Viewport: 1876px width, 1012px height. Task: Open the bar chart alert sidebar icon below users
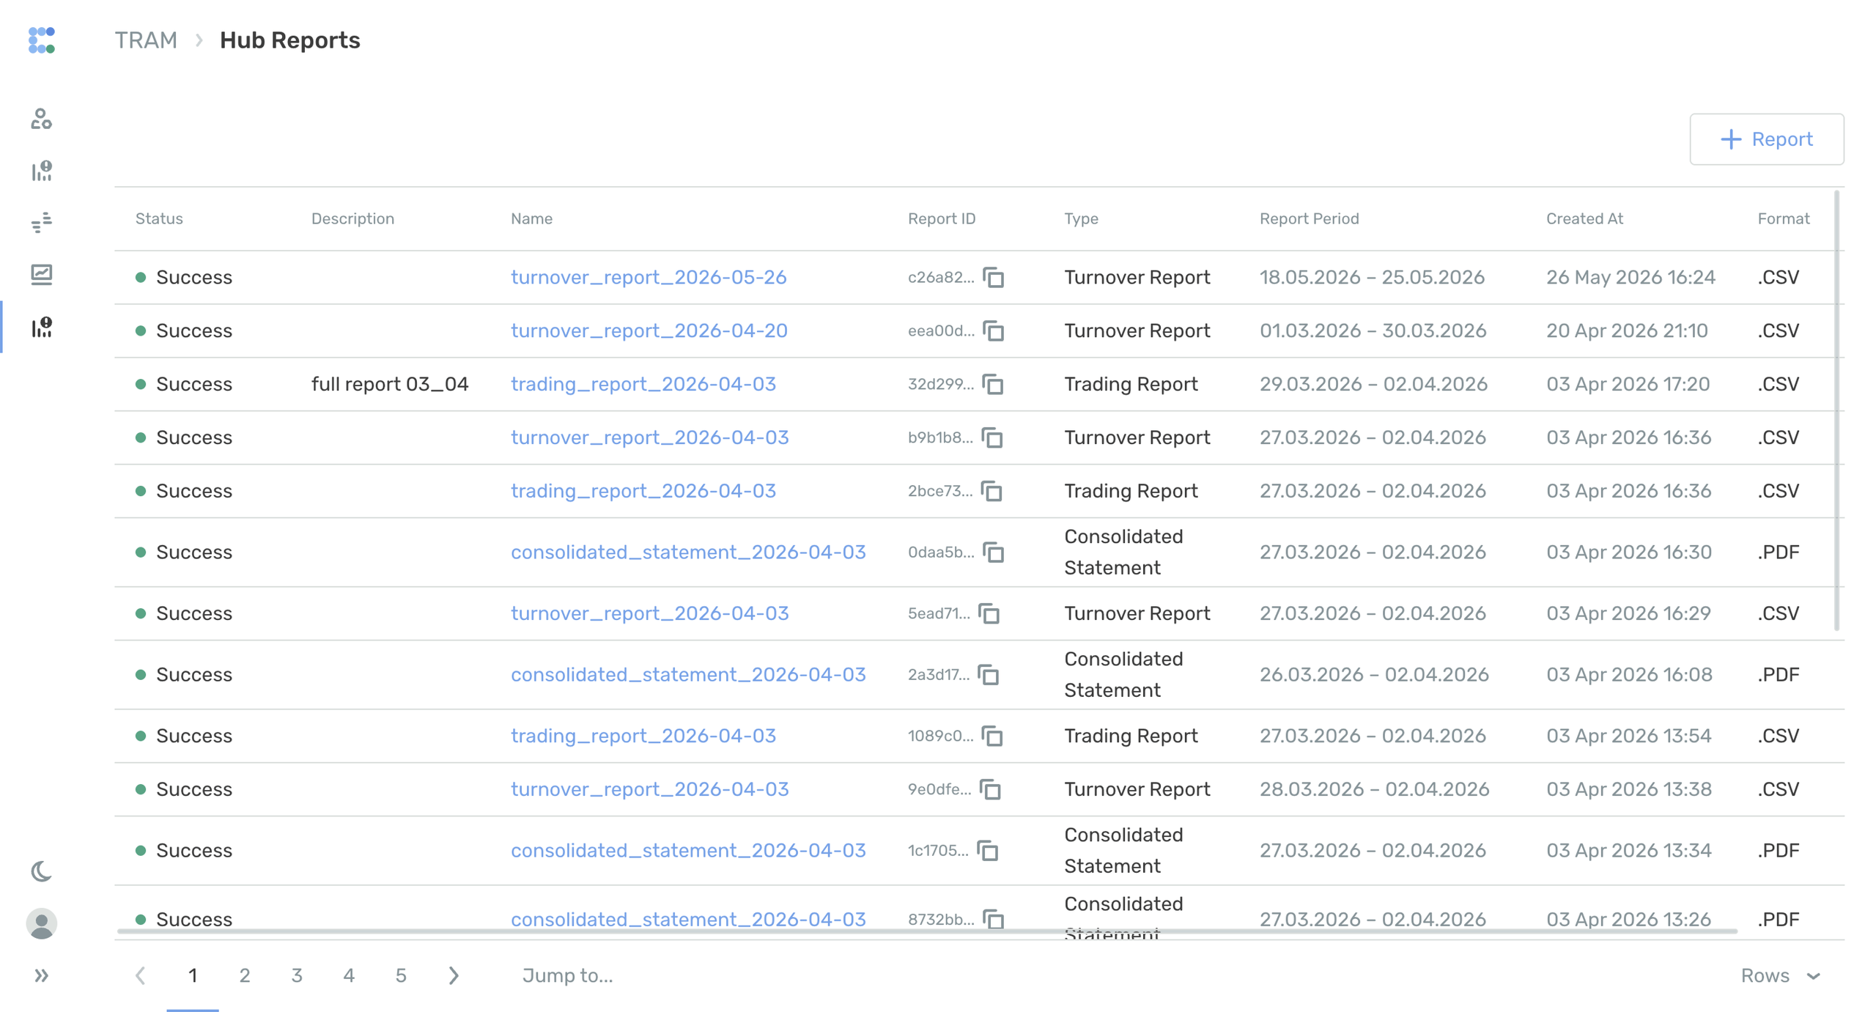[42, 171]
